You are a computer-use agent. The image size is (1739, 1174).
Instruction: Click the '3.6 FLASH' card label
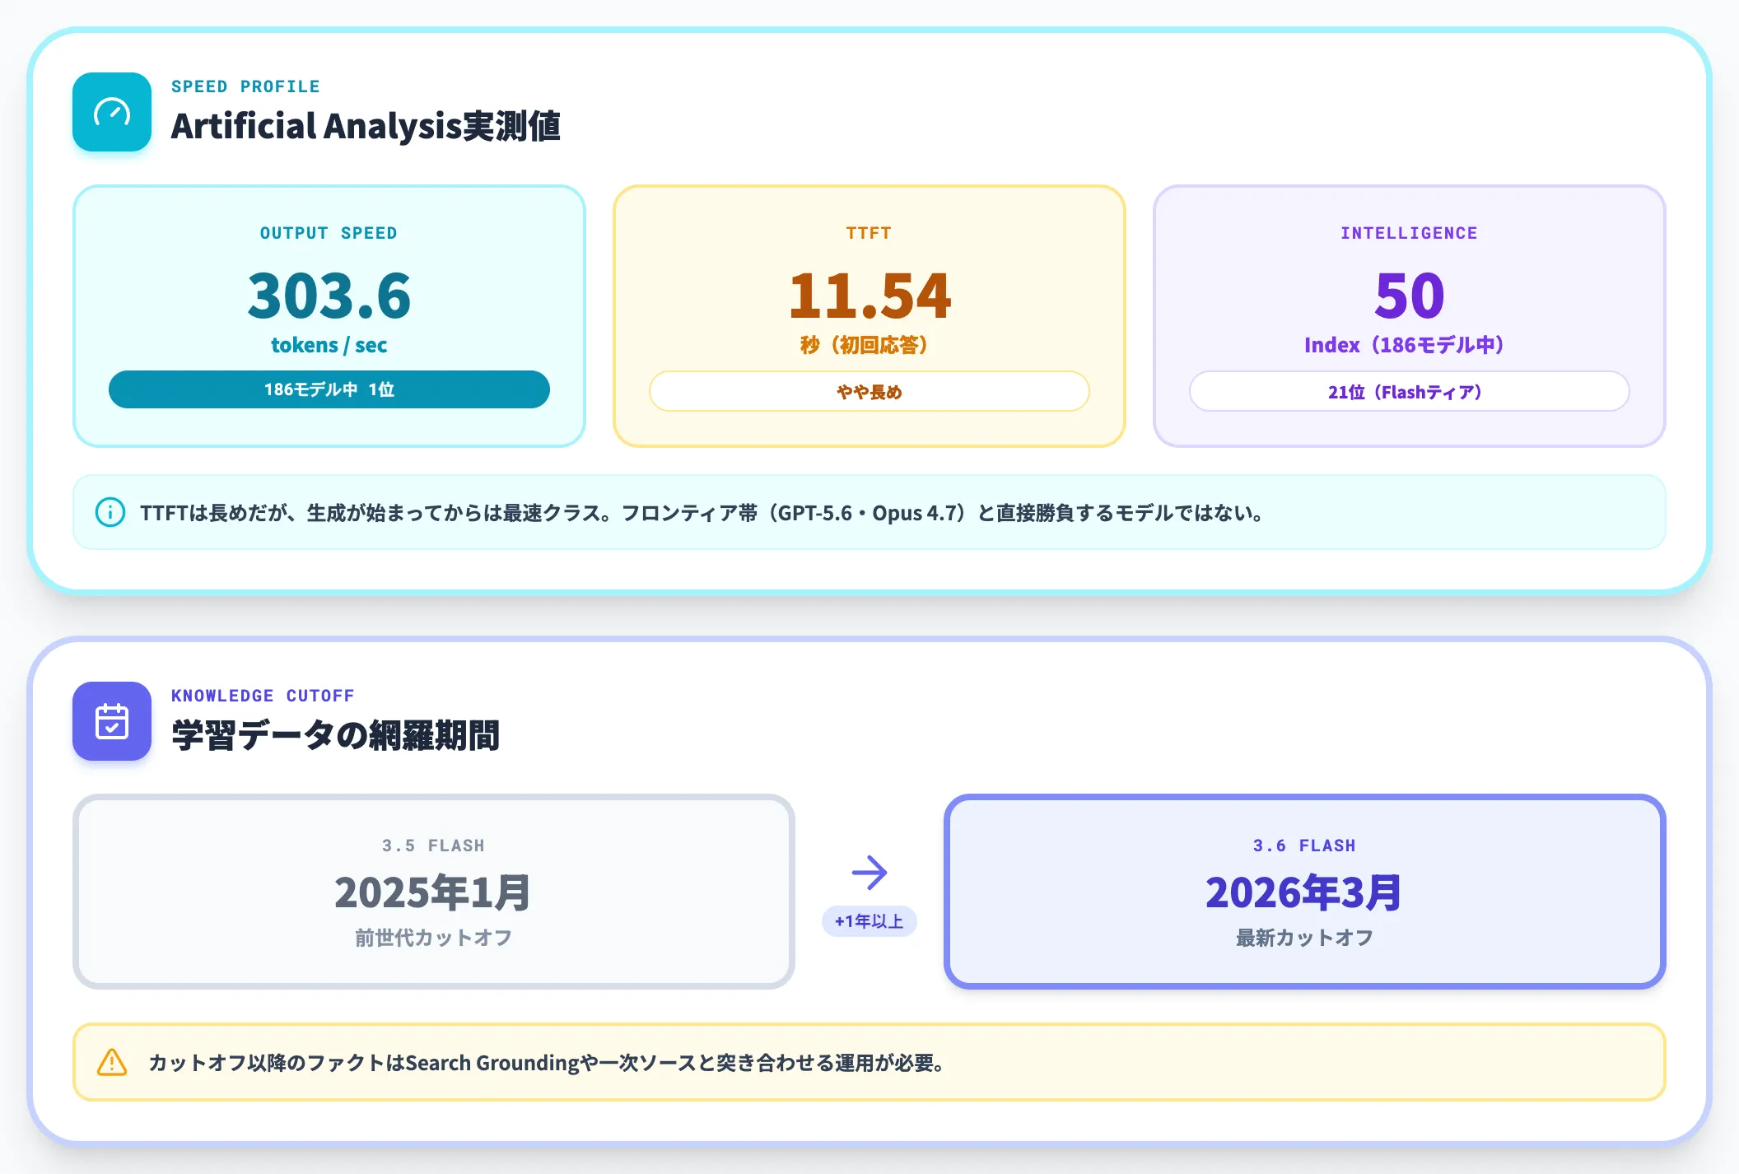pyautogui.click(x=1305, y=846)
